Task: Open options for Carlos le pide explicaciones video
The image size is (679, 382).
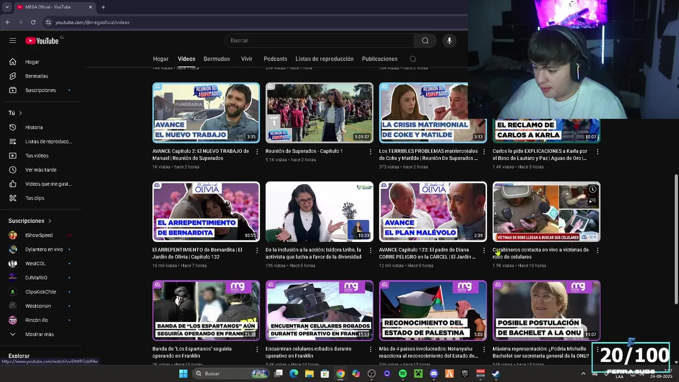Action: pos(597,152)
